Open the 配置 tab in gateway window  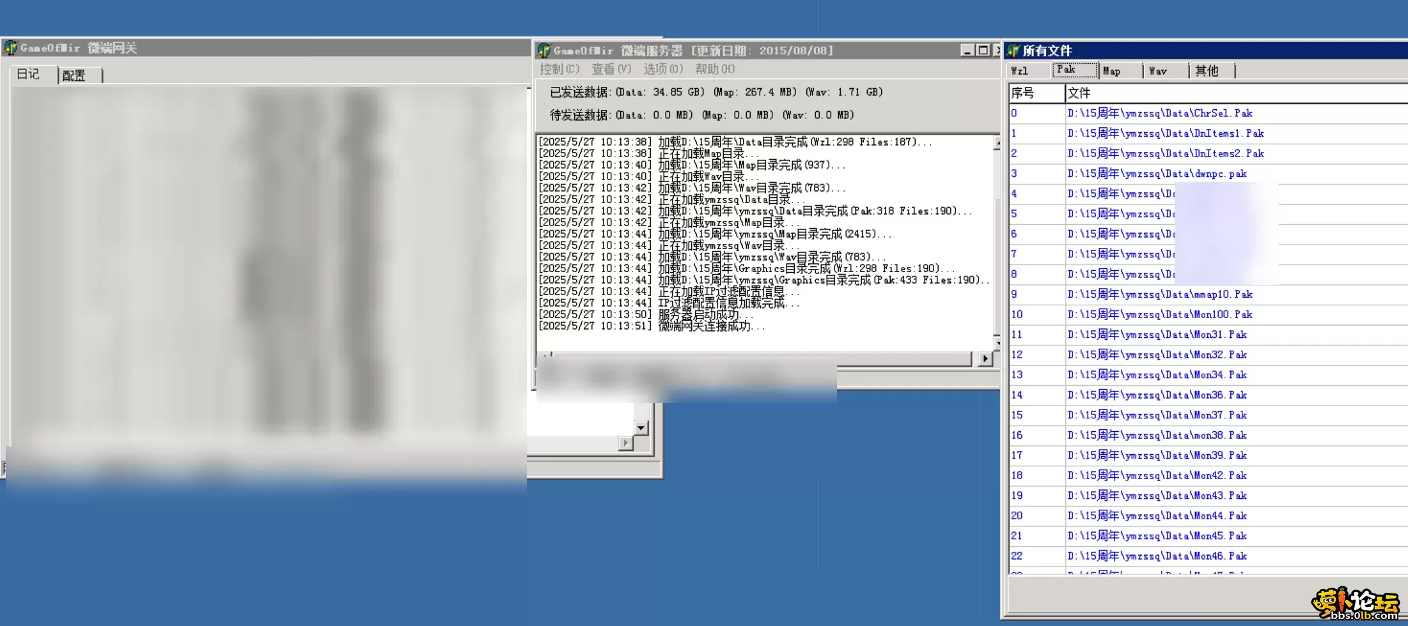(x=79, y=75)
